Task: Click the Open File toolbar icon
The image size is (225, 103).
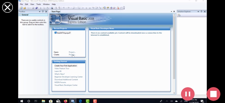Action: [x=25, y=8]
